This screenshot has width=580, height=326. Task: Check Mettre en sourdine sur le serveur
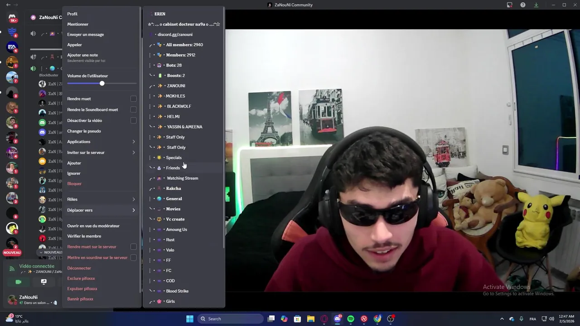click(133, 258)
